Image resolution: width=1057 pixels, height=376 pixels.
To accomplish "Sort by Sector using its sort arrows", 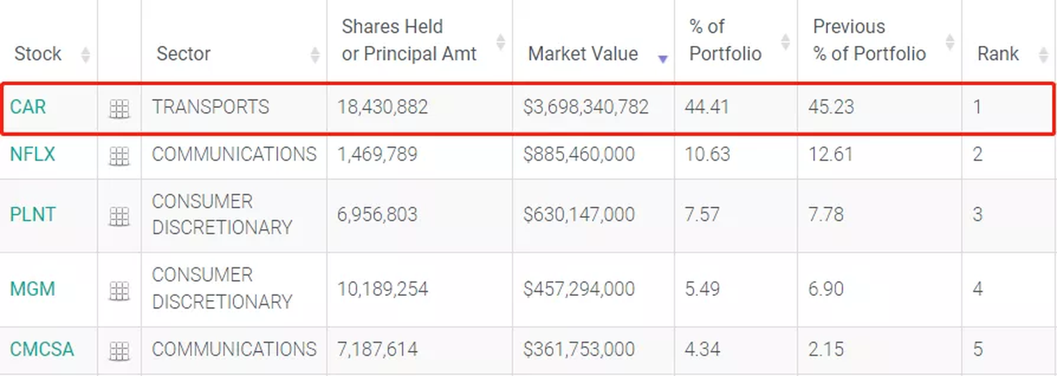I will click(315, 54).
